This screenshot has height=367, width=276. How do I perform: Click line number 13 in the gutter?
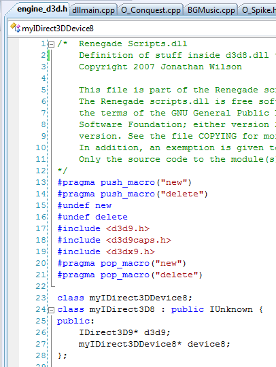(41, 182)
